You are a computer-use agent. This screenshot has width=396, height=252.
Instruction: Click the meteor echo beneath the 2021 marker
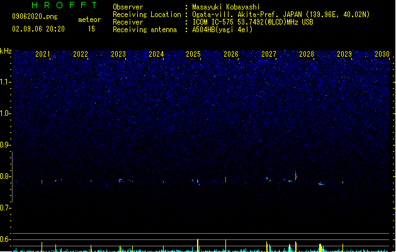point(42,181)
